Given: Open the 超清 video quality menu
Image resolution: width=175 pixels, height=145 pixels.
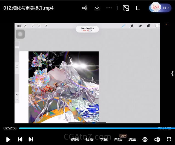Looking at the screenshot, I should click(x=89, y=140).
